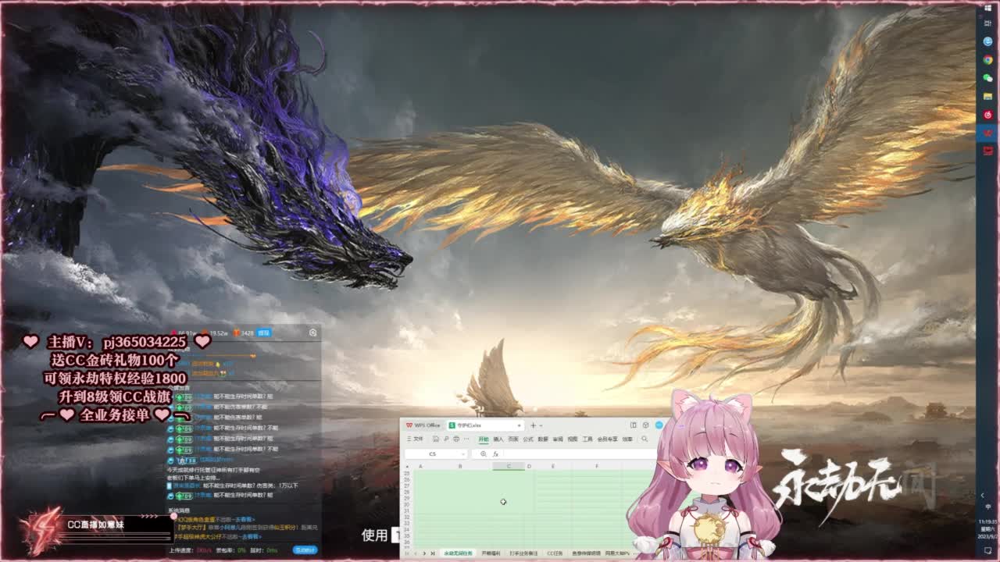
Task: Click the gift count icon in chat header
Action: click(236, 333)
